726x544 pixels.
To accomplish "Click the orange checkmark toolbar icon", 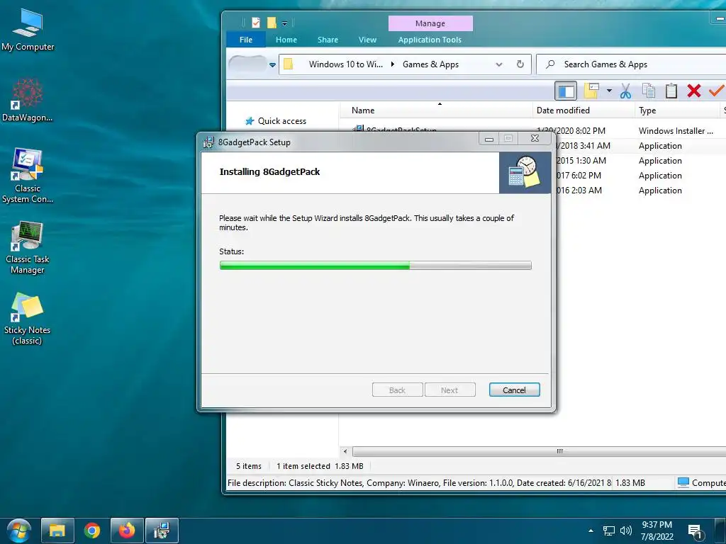I will point(716,91).
